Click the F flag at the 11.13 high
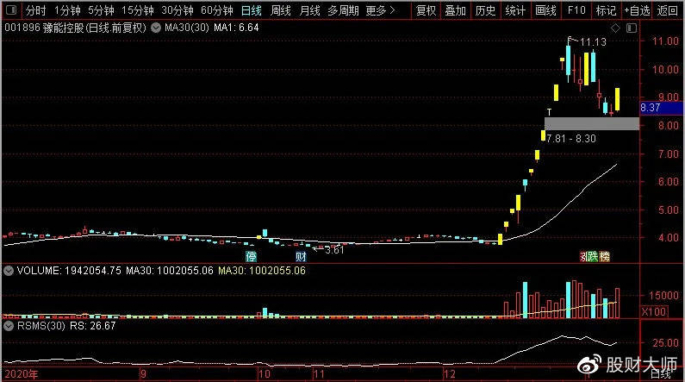The image size is (685, 382). pos(570,39)
